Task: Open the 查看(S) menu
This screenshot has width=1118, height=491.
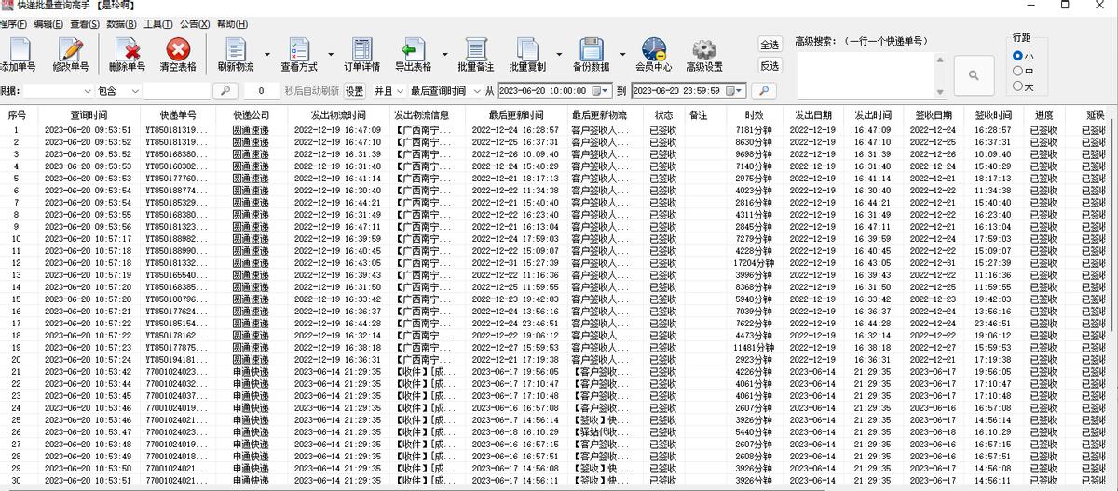Action: tap(85, 24)
